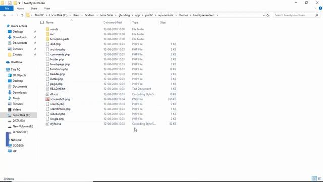Go up one folder level arrow
The image size is (323, 182).
(22, 15)
